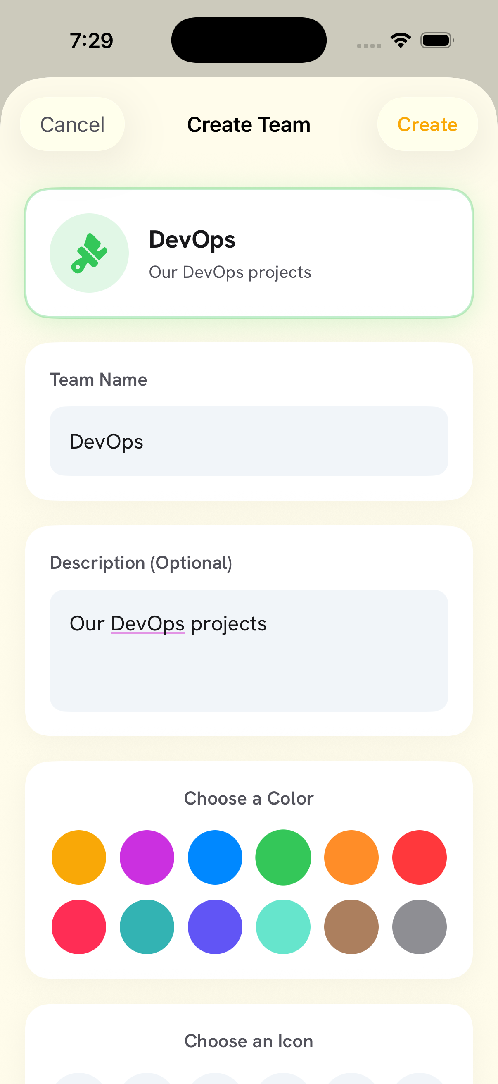Image resolution: width=498 pixels, height=1084 pixels.
Task: Focus the Team Name input field
Action: click(249, 441)
